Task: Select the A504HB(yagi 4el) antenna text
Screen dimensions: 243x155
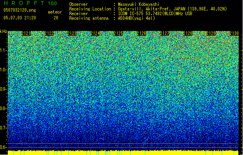Action: 136,18
